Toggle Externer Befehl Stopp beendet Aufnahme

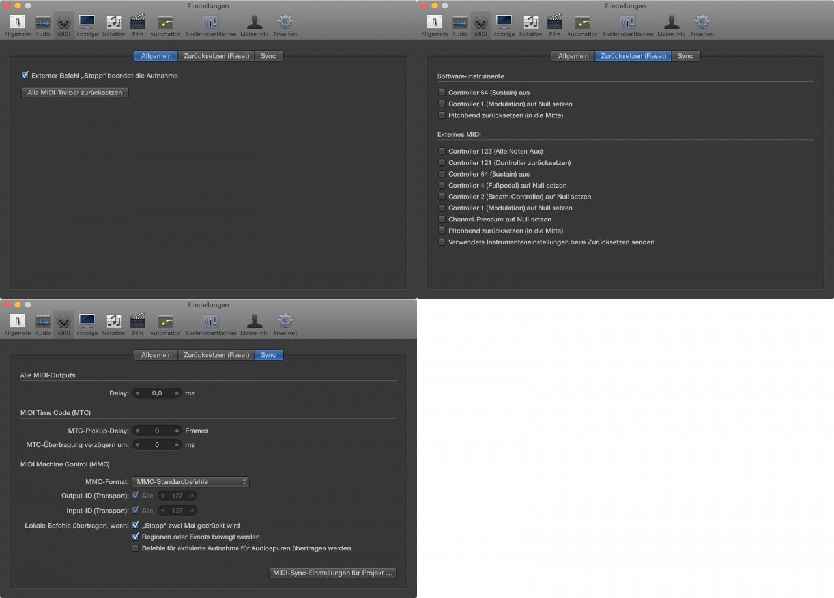[x=25, y=76]
